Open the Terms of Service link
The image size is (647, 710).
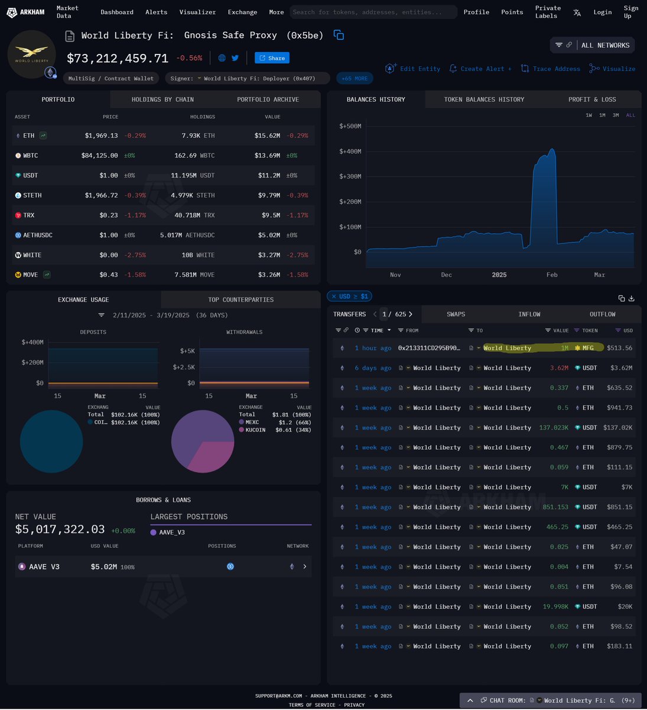pyautogui.click(x=312, y=705)
